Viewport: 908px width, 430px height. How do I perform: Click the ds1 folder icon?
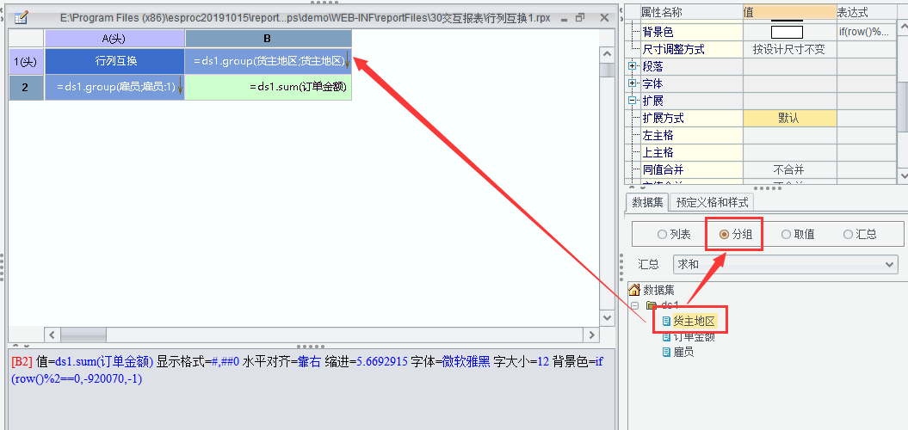click(652, 305)
